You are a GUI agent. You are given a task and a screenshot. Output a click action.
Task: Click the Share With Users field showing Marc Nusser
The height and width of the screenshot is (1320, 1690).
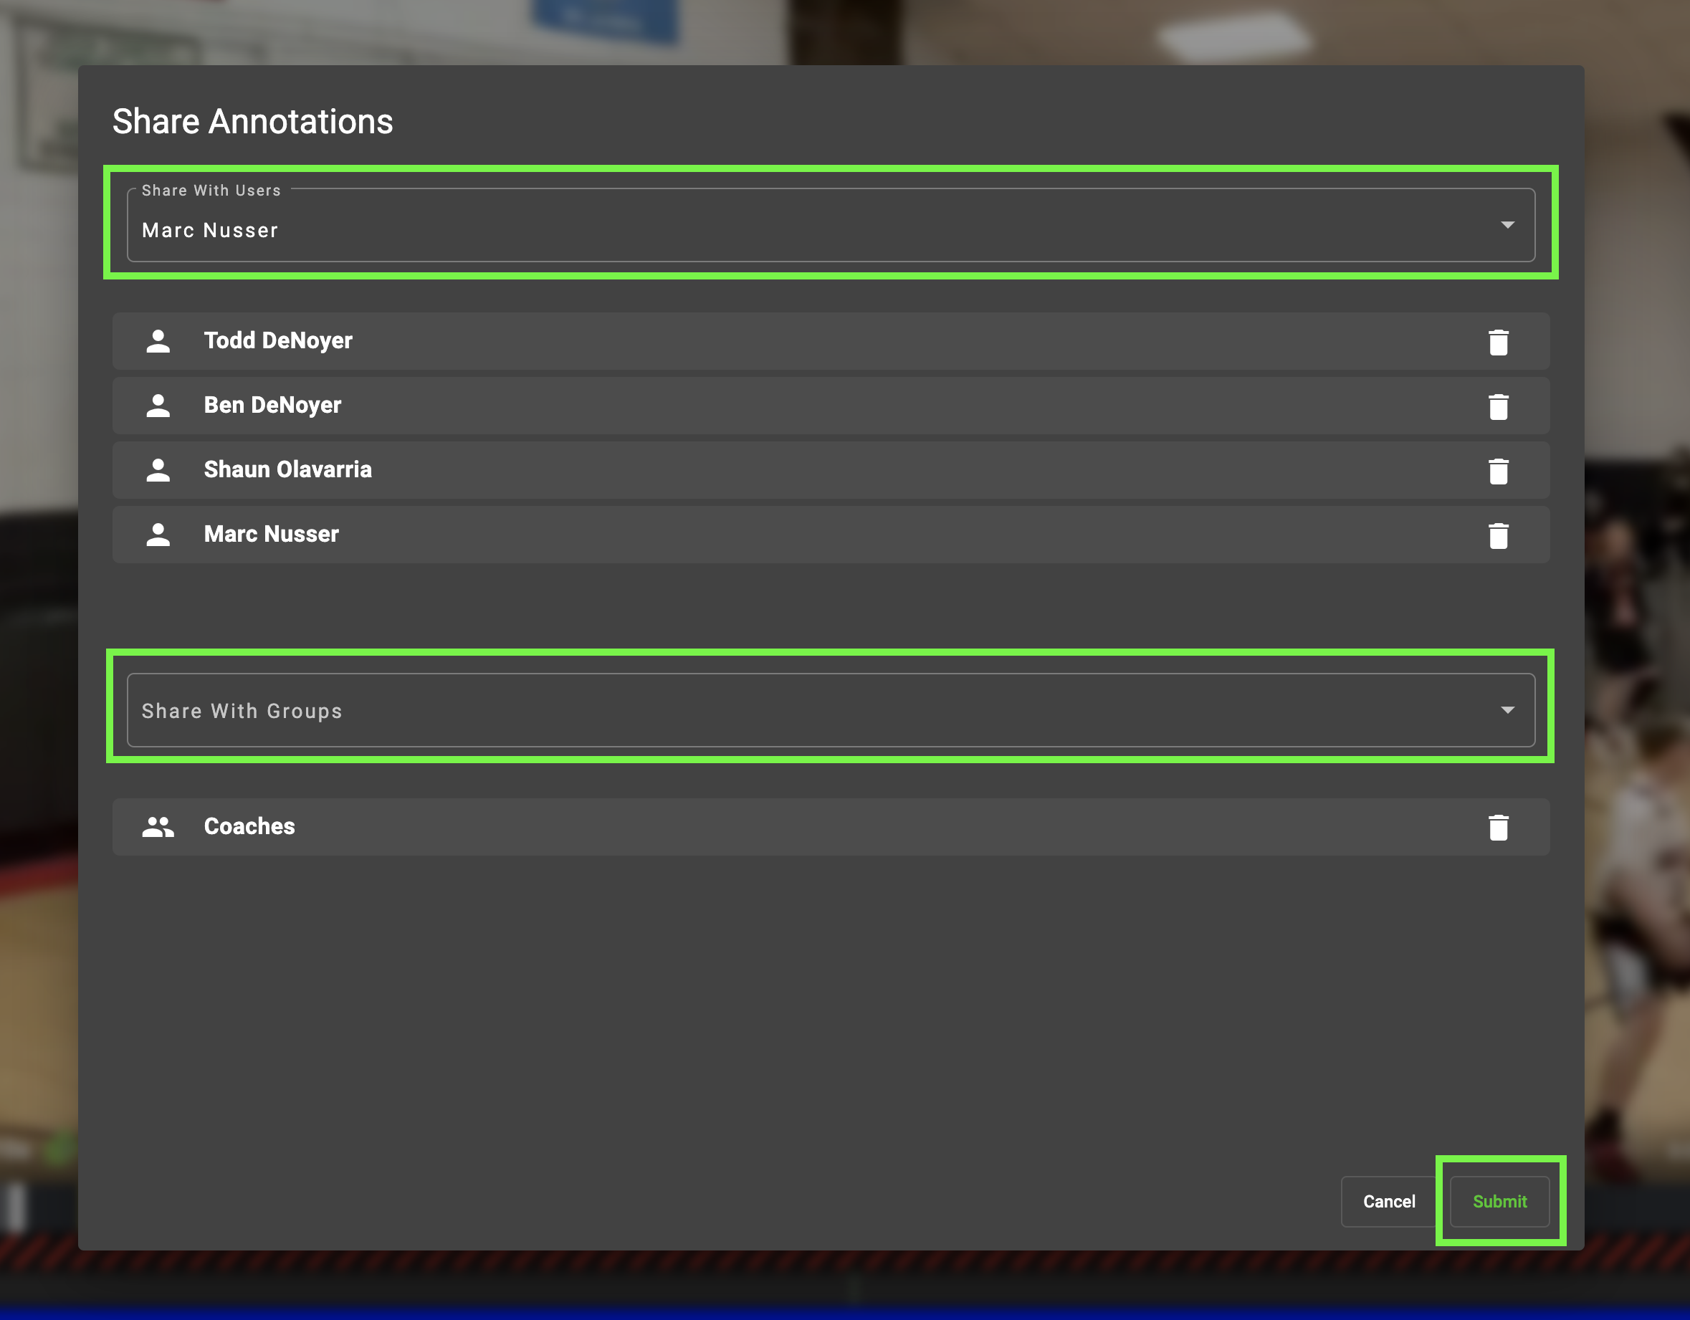(x=830, y=224)
